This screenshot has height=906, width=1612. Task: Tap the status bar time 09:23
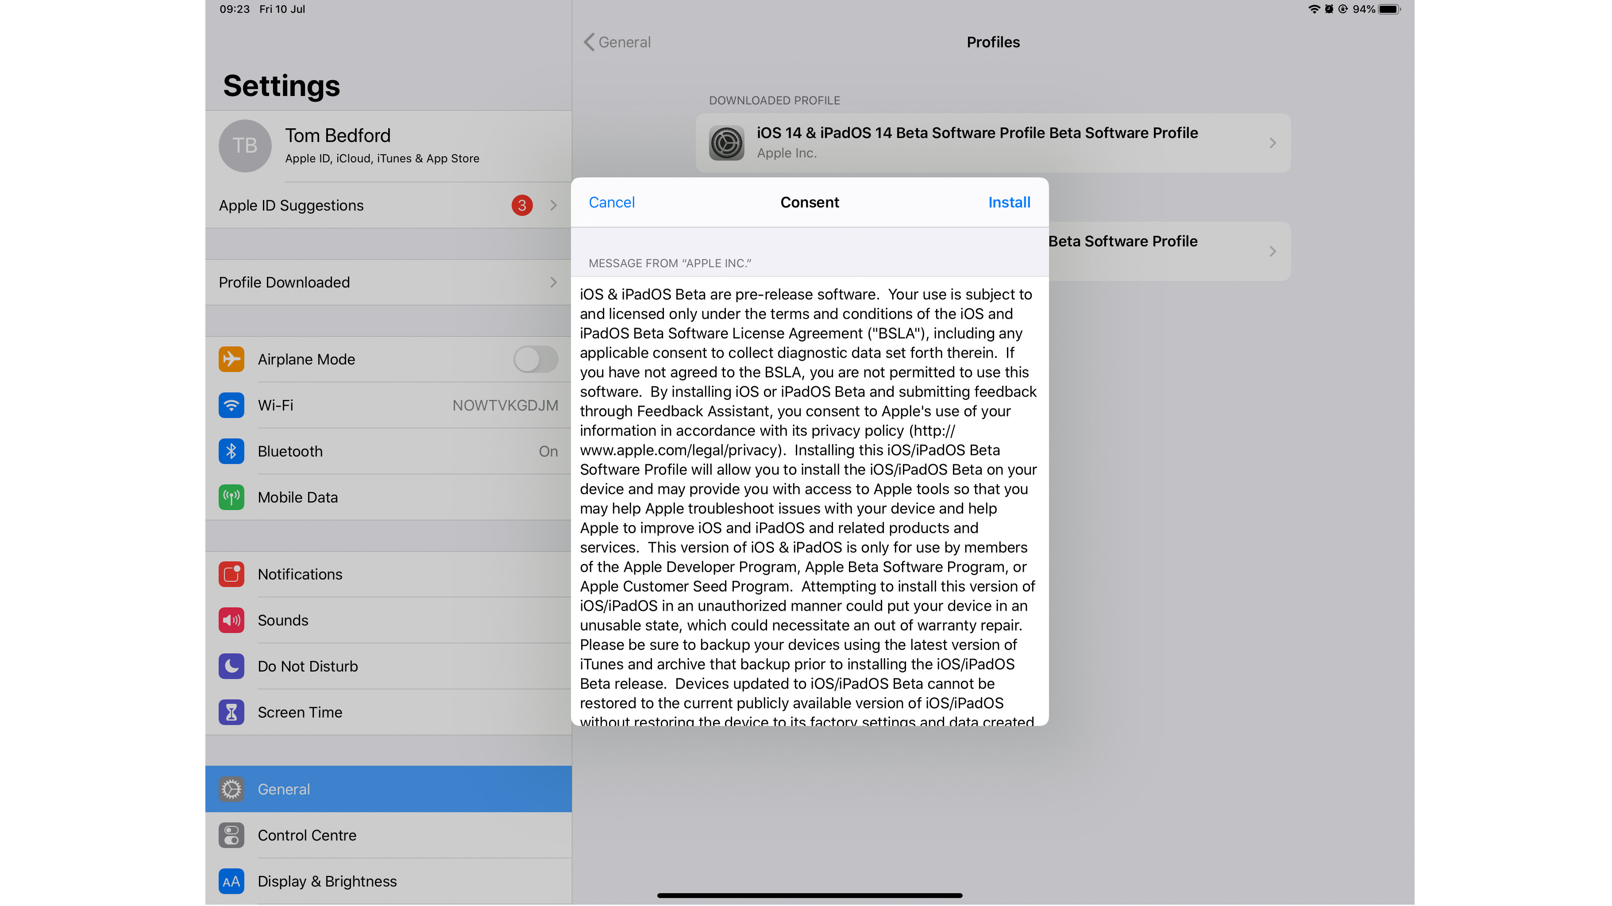234,9
